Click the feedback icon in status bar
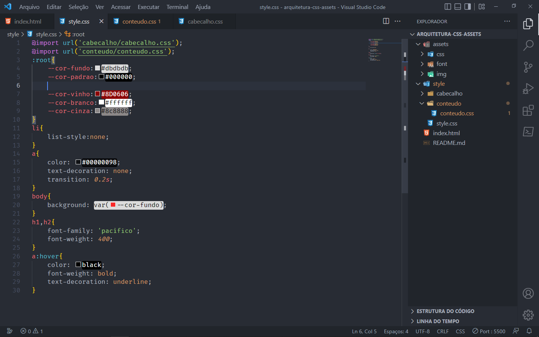 click(x=516, y=331)
